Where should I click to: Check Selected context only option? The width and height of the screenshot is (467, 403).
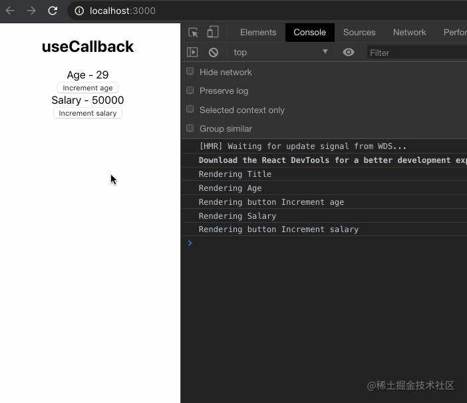tap(190, 109)
